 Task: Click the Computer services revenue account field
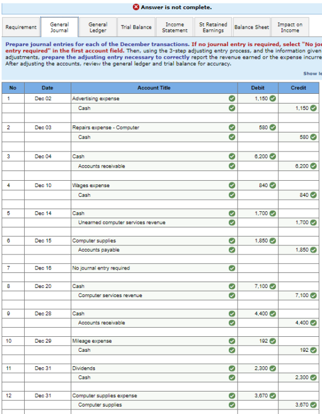click(x=154, y=295)
